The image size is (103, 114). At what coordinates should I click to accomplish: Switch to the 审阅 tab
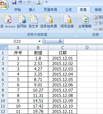(98, 10)
